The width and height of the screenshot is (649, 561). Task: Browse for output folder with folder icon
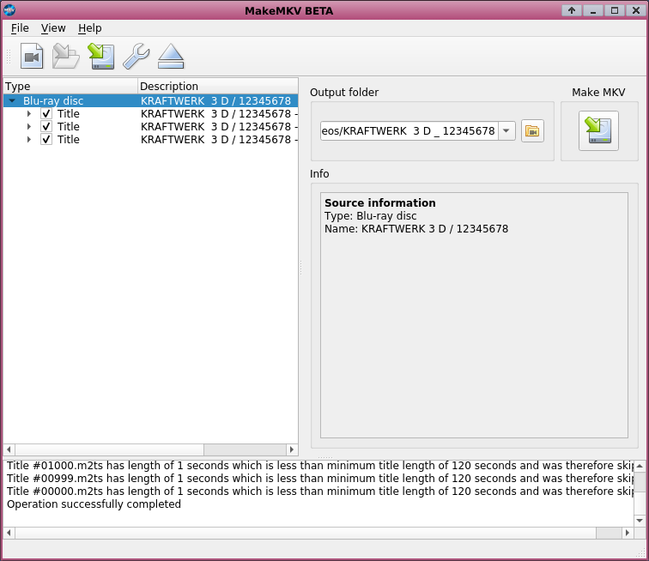532,131
